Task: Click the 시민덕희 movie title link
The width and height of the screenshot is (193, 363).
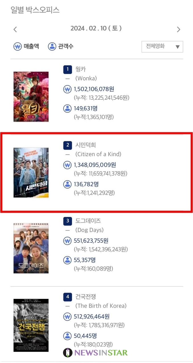Action: pyautogui.click(x=85, y=145)
